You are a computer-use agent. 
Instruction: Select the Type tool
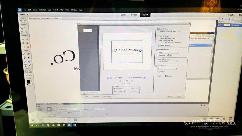[x=26, y=66]
